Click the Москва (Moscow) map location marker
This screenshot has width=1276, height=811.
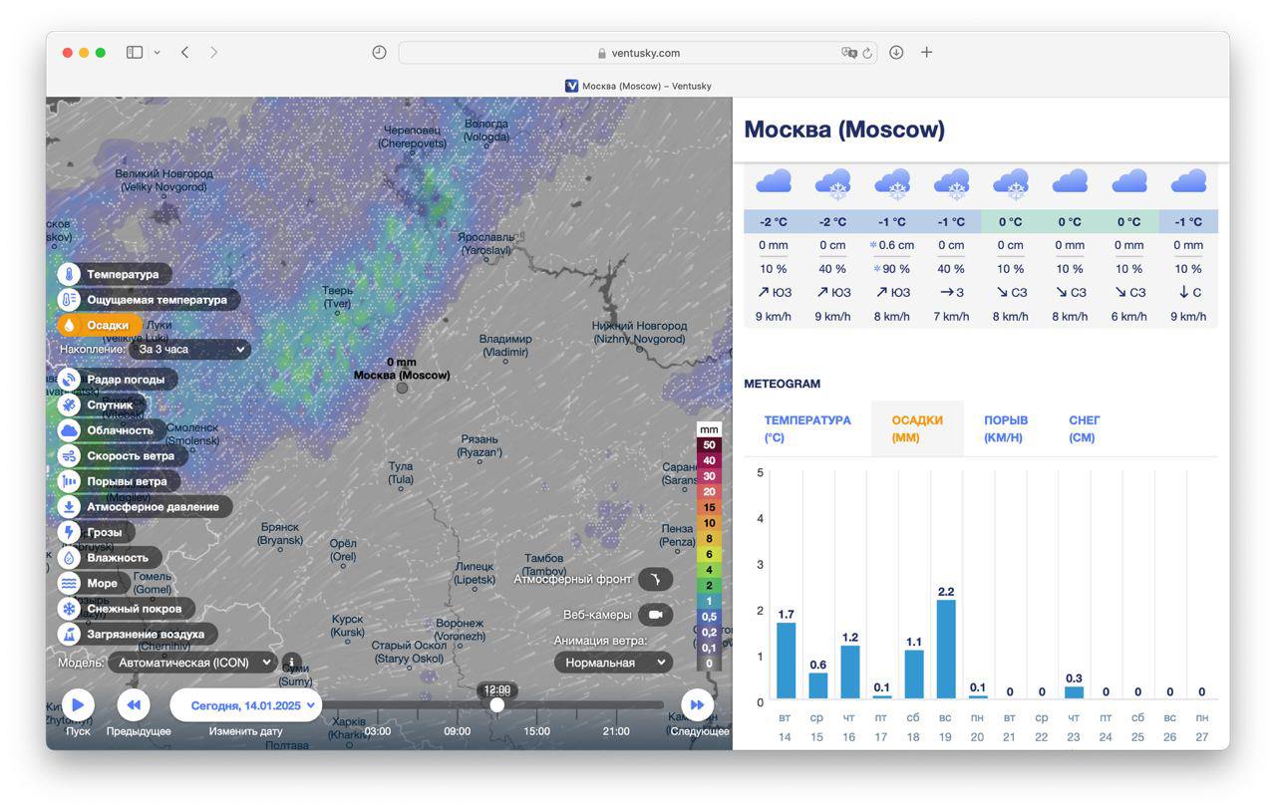tap(402, 388)
